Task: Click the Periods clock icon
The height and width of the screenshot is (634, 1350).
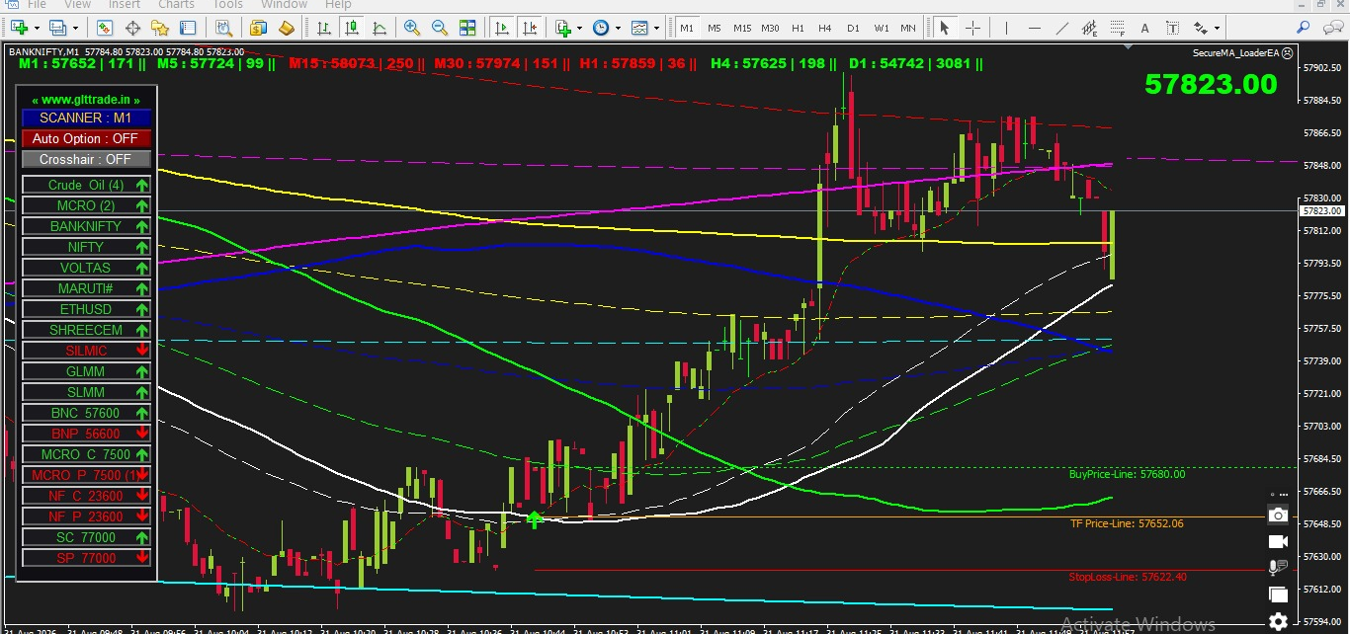Action: click(600, 28)
